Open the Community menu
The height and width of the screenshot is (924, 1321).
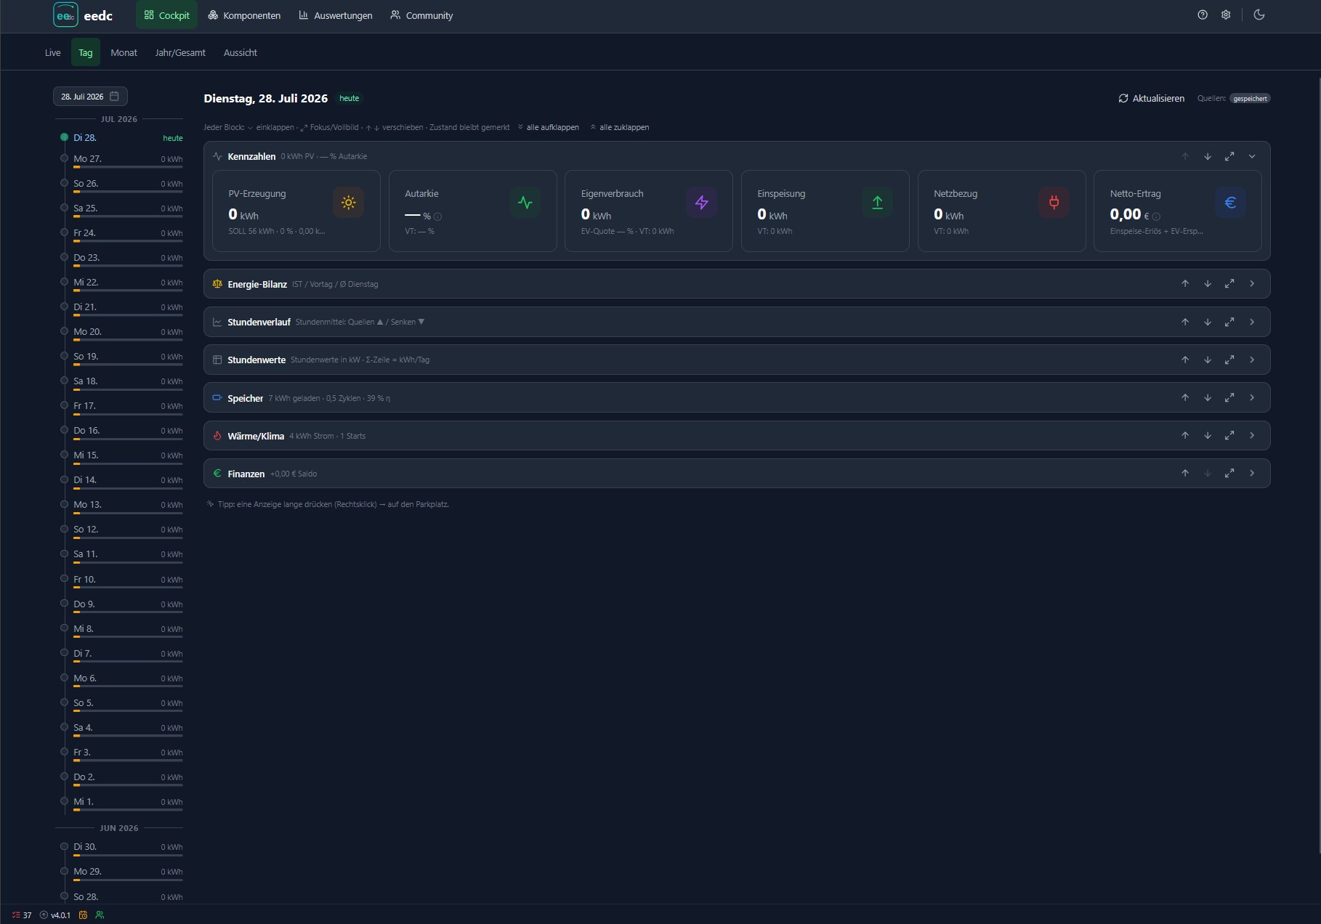click(421, 15)
